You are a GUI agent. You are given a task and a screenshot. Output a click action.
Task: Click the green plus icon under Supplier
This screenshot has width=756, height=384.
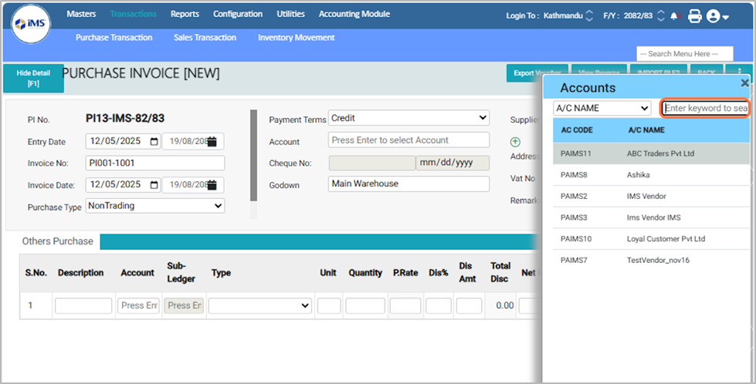[x=515, y=142]
